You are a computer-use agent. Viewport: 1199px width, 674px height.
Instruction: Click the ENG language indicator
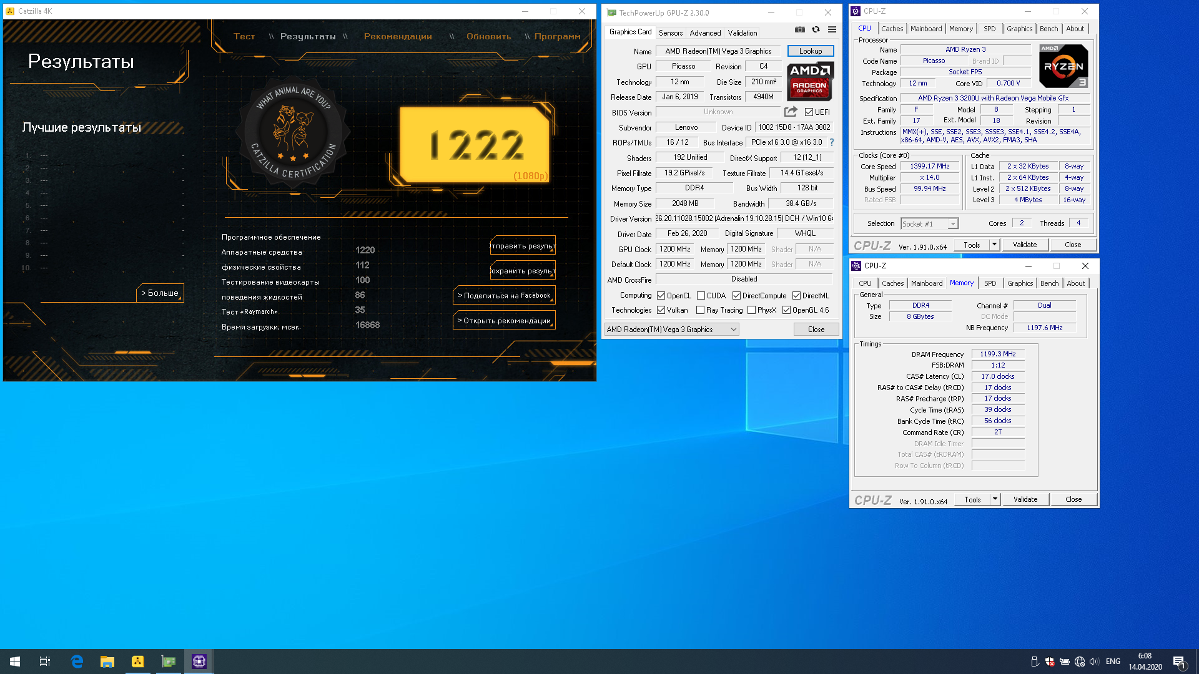coord(1113,662)
